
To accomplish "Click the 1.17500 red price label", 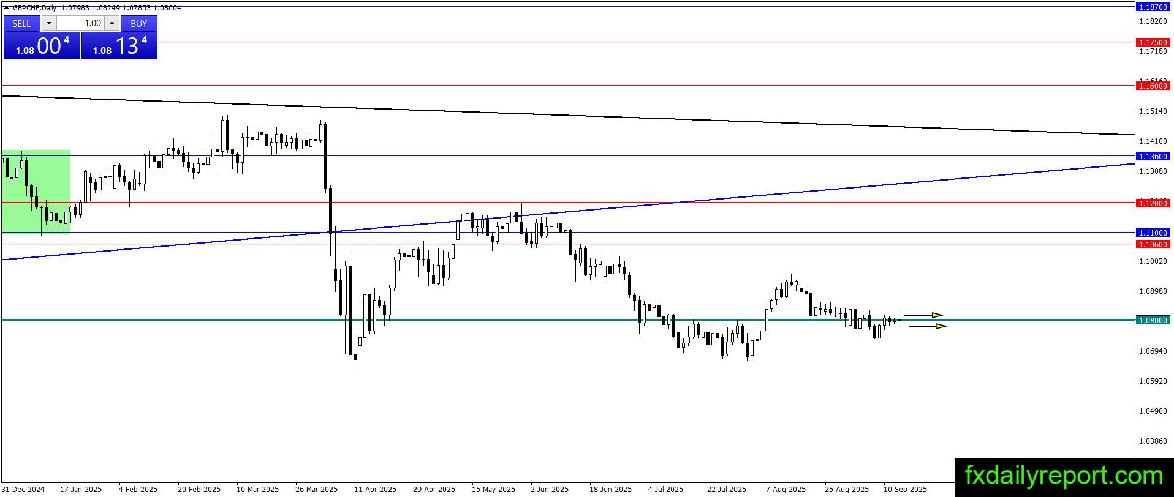I will click(x=1153, y=43).
